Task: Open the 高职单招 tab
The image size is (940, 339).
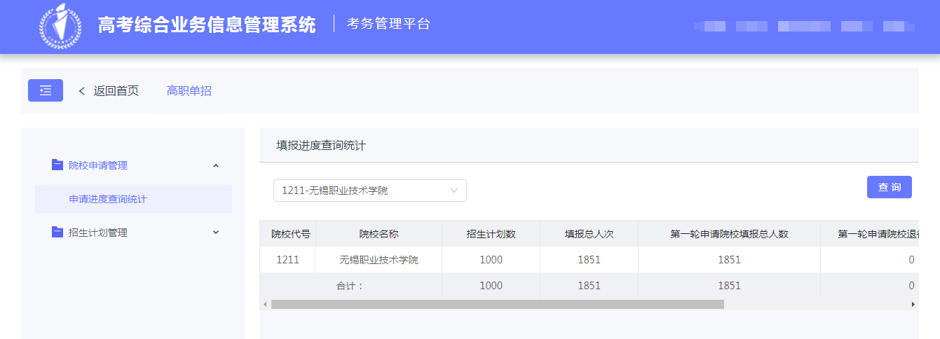Action: 189,91
